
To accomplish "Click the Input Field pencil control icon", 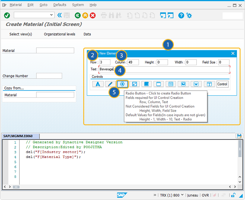I will click(x=110, y=84).
